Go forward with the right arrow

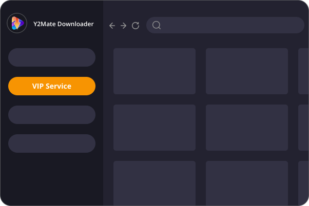(124, 26)
